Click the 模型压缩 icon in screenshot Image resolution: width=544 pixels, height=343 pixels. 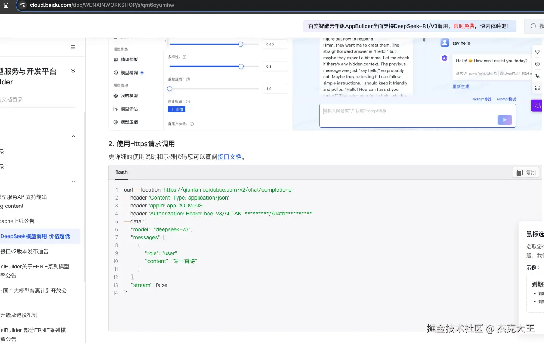116,122
